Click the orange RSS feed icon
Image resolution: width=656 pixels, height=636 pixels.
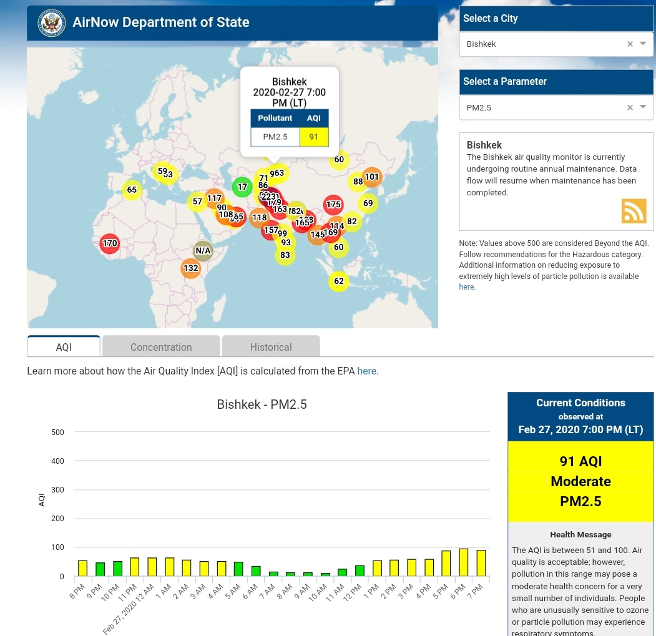tap(634, 211)
